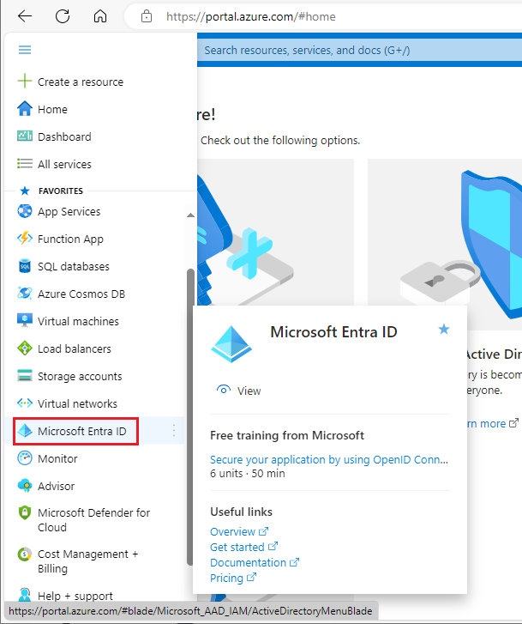
Task: Click the browser back arrow
Action: pyautogui.click(x=25, y=16)
